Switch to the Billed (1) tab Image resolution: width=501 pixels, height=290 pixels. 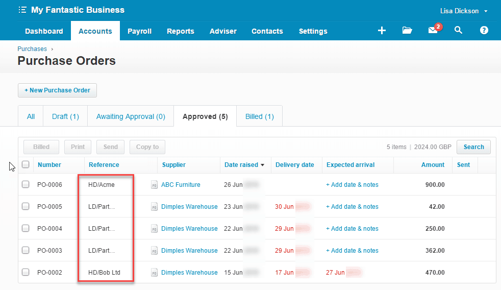pyautogui.click(x=260, y=116)
